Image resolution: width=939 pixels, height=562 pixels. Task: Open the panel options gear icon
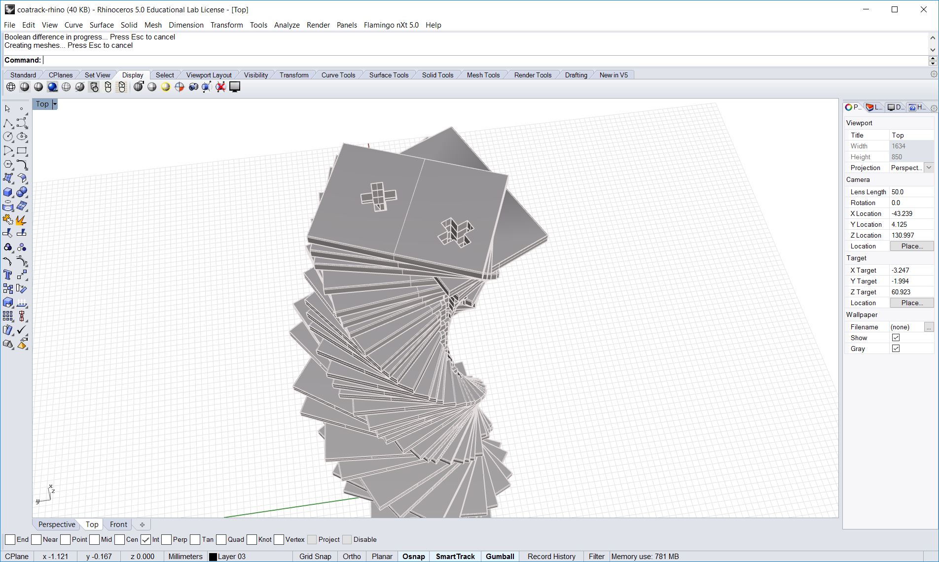(x=934, y=108)
